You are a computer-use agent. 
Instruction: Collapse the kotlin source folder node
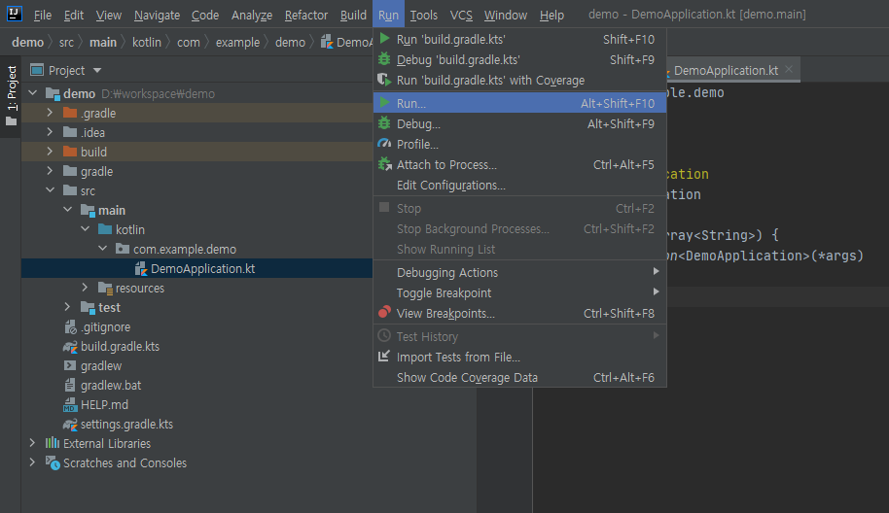click(85, 228)
